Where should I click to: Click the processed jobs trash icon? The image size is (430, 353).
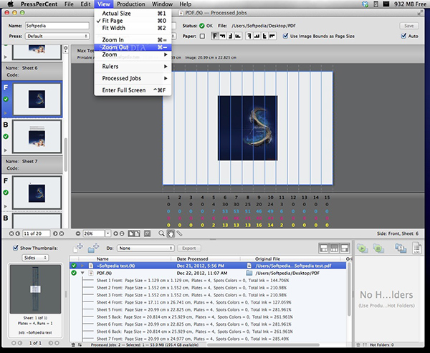pos(73,344)
